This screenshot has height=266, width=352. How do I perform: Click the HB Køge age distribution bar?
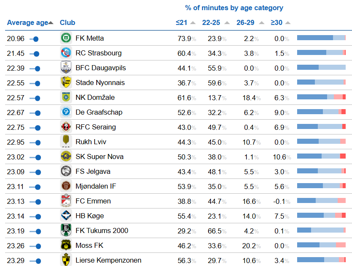321,216
